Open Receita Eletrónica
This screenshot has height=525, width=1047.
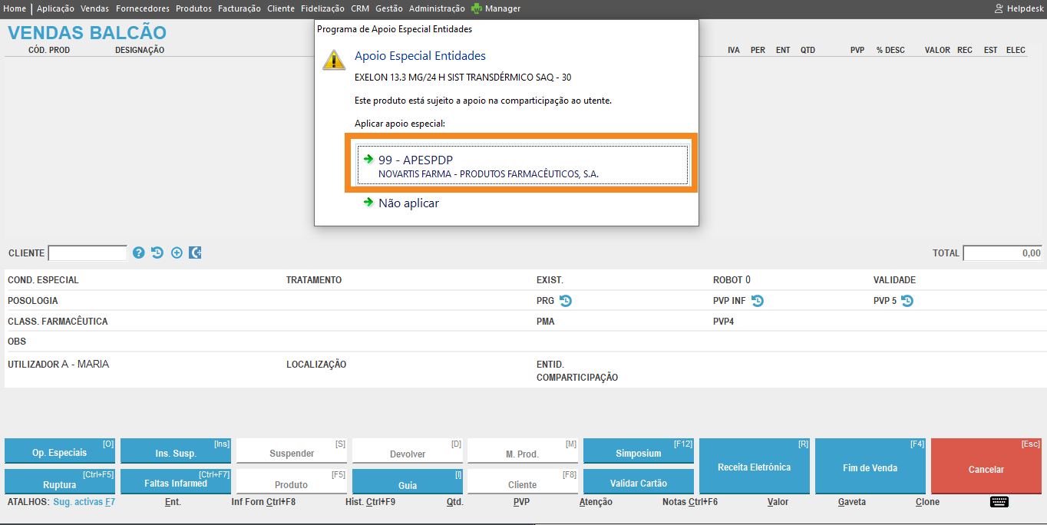[x=754, y=467]
